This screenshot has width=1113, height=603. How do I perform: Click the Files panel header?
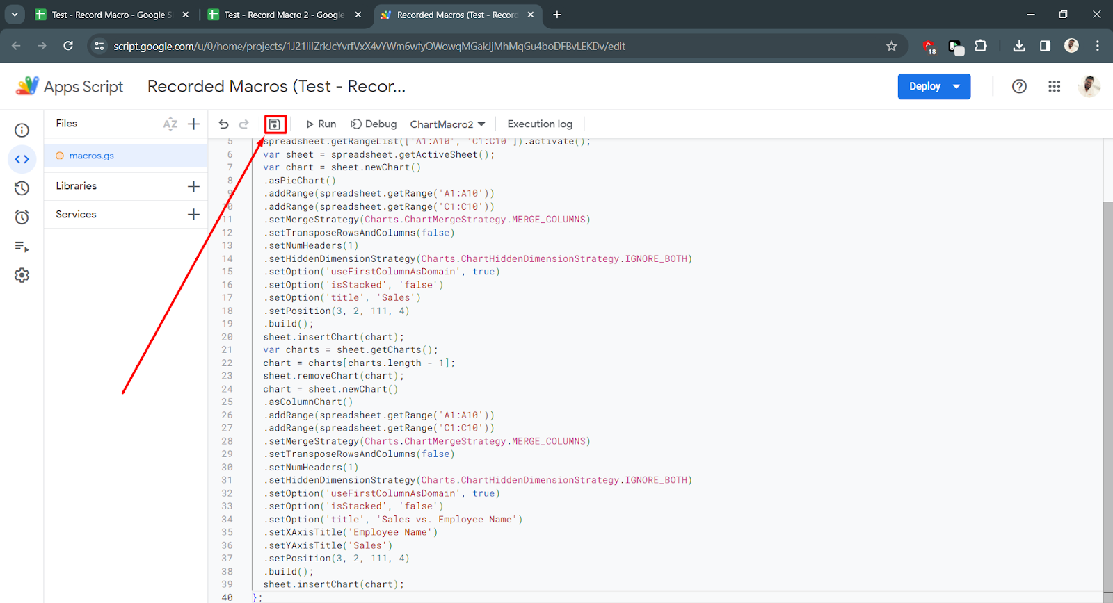(67, 124)
